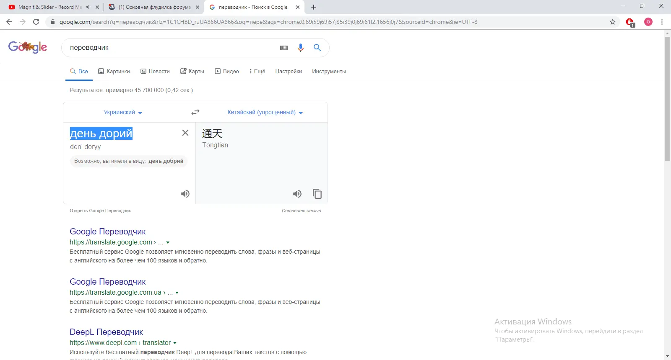Open search Инструменты
The width and height of the screenshot is (671, 360).
329,72
